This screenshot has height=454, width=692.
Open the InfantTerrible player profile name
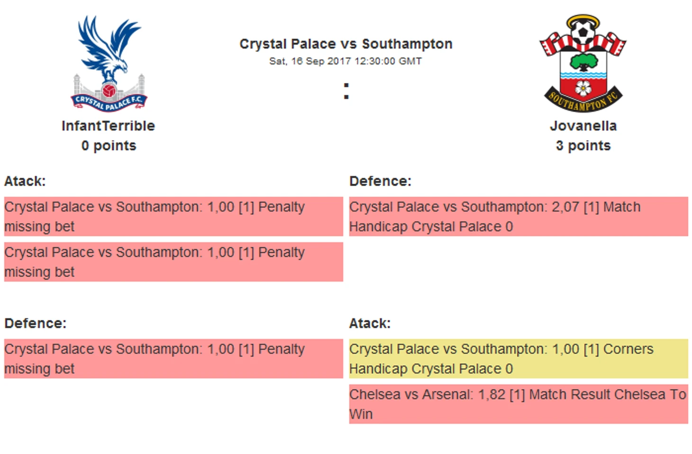[x=109, y=126]
